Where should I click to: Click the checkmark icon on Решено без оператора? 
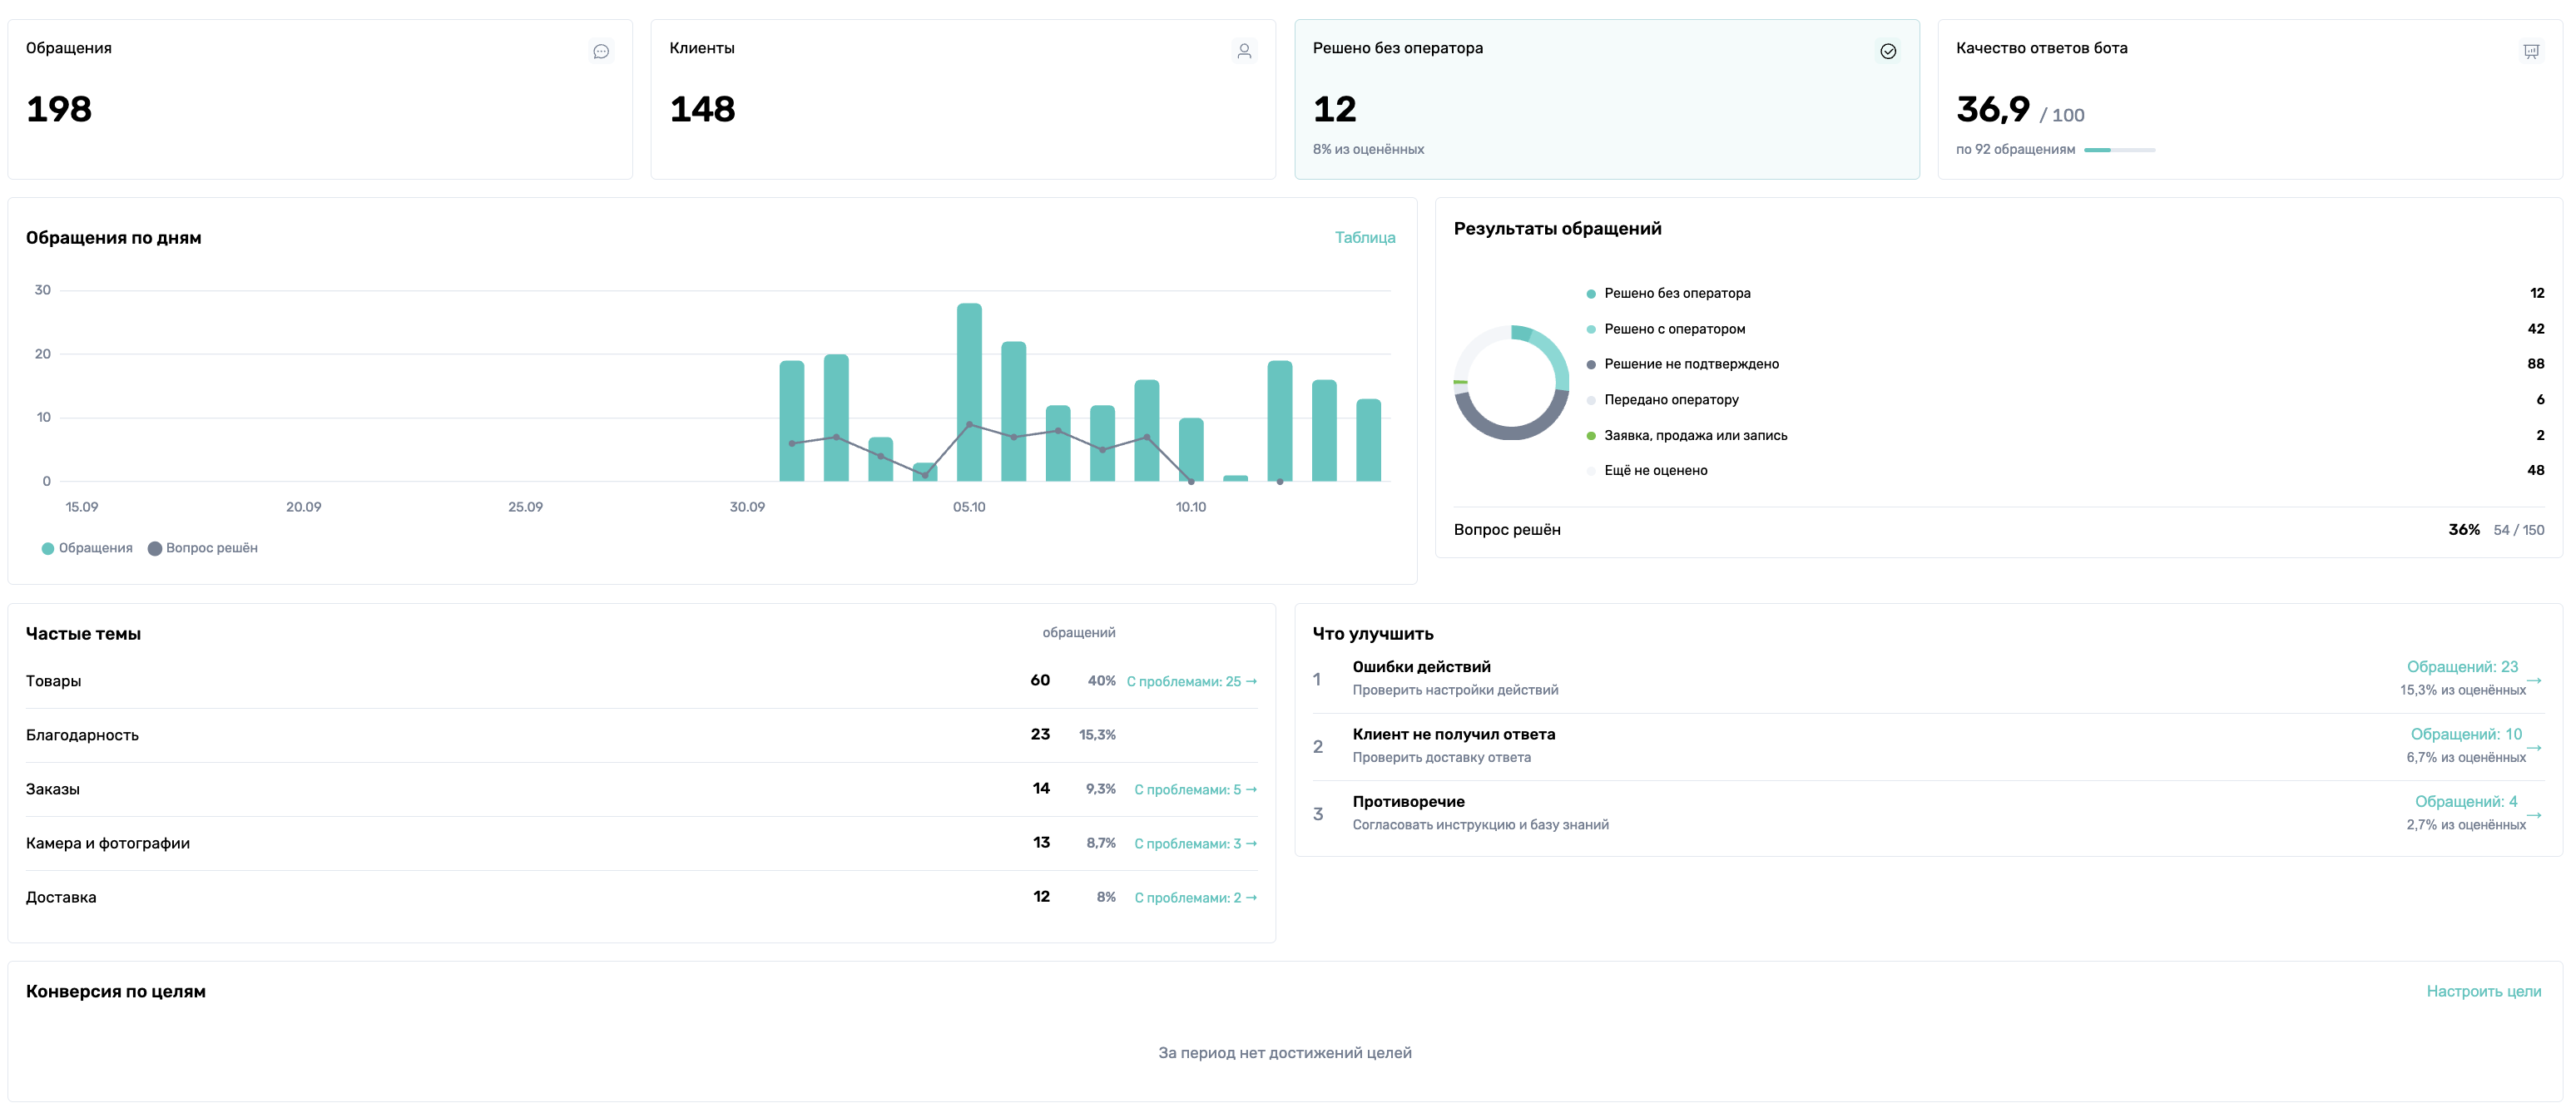[1888, 51]
